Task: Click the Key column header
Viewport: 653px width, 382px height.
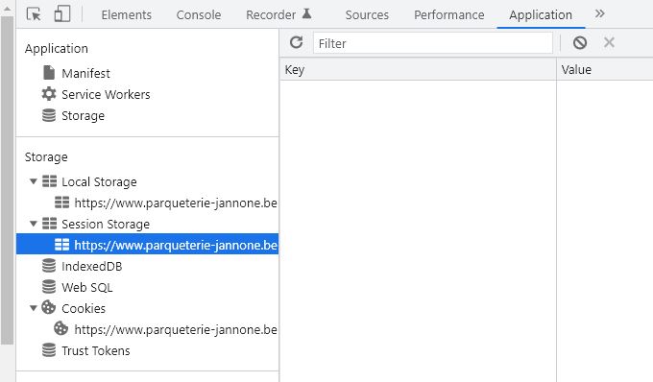Action: pos(418,69)
